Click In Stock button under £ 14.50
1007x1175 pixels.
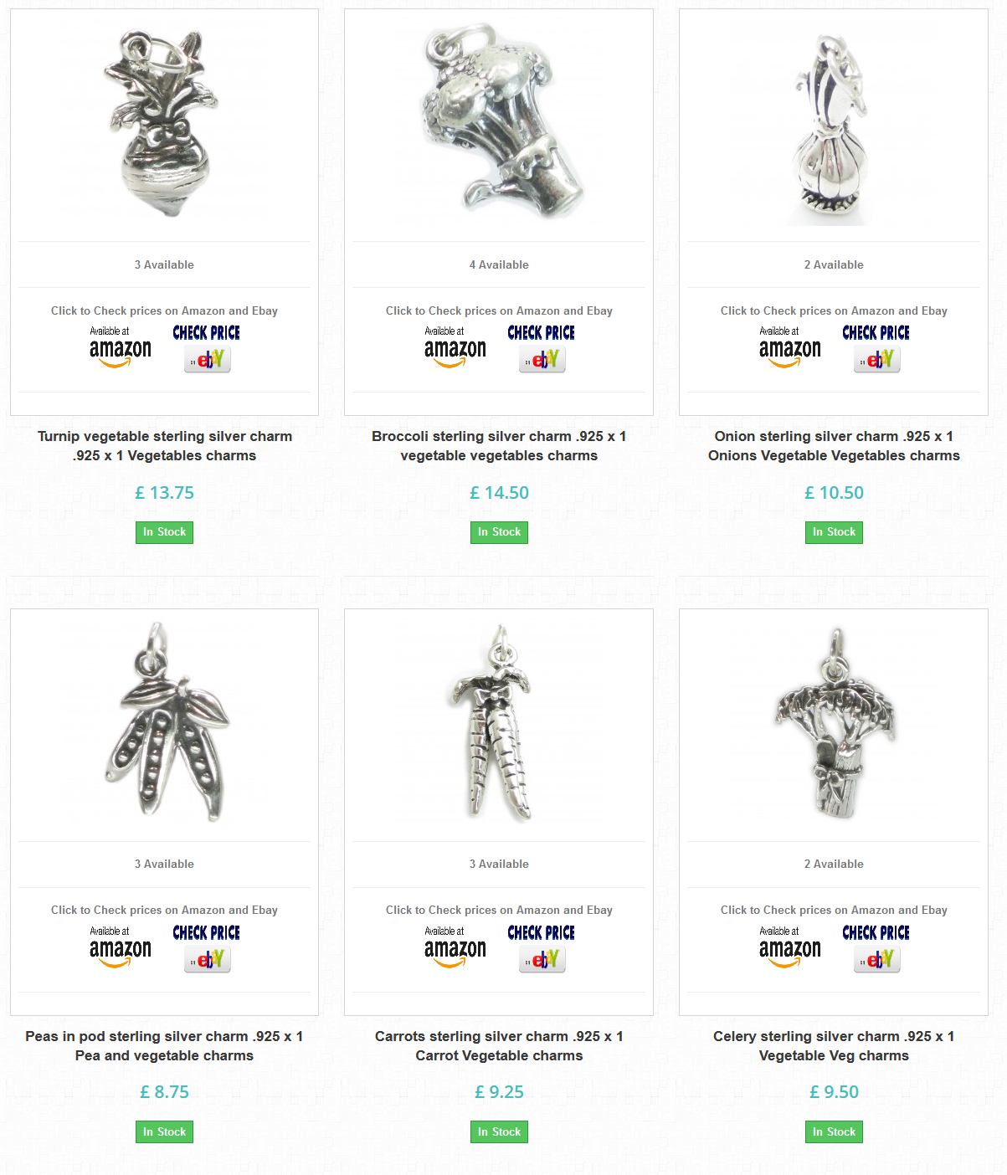click(x=499, y=532)
